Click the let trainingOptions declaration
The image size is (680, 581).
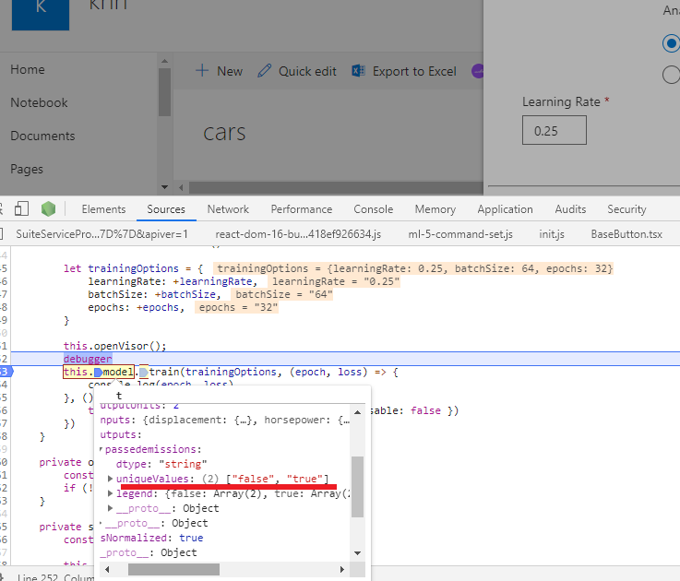click(x=133, y=268)
